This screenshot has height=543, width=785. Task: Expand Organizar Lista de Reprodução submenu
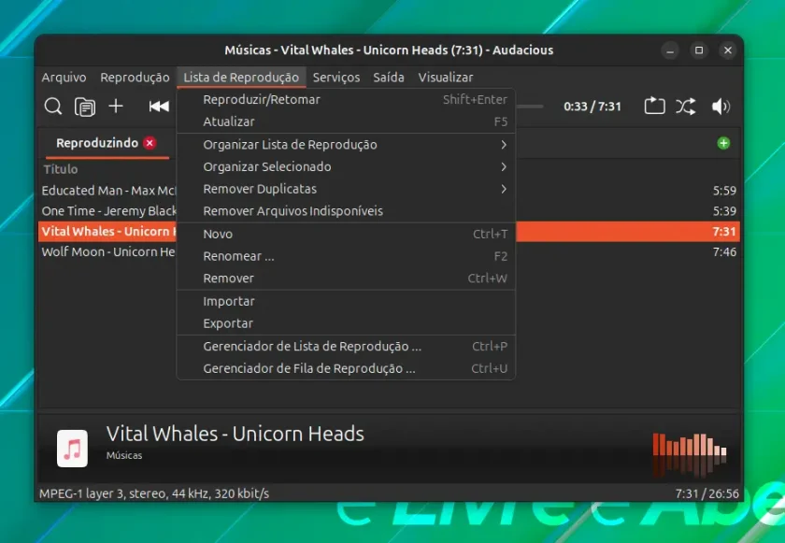click(346, 145)
